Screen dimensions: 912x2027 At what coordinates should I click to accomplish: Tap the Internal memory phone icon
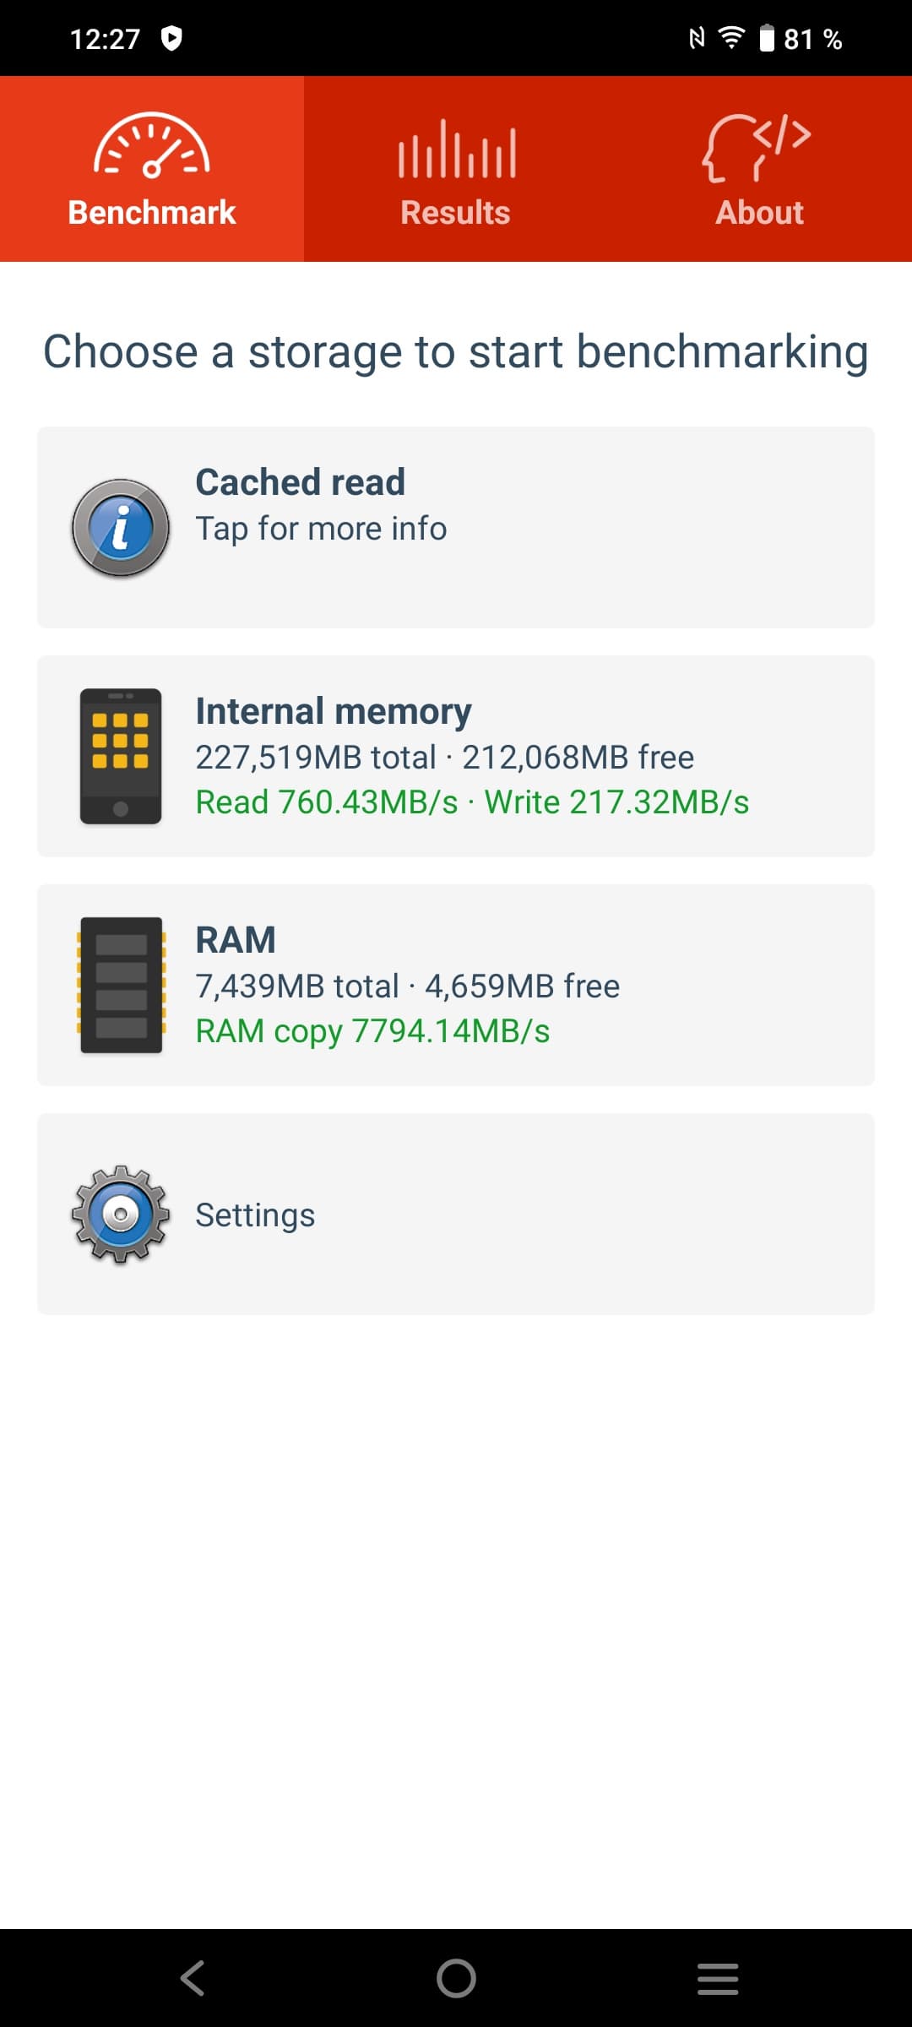pyautogui.click(x=121, y=756)
